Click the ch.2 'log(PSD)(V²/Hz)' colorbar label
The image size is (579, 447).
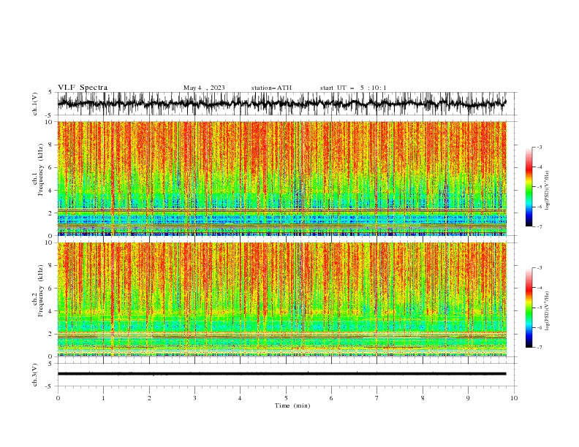point(548,311)
